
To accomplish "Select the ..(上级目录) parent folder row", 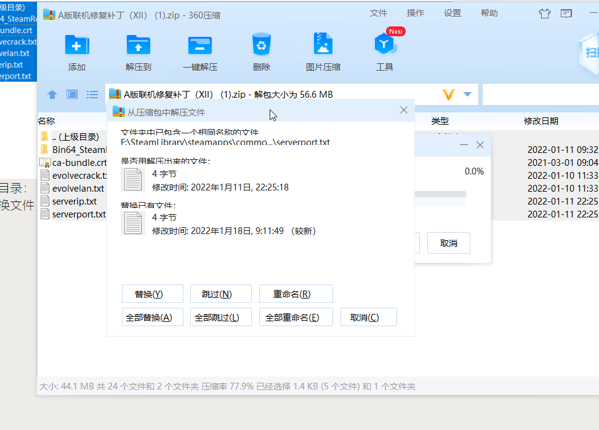I will pos(73,137).
